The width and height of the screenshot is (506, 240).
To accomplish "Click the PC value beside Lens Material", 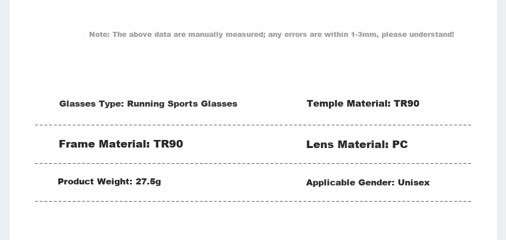I will click(x=400, y=145).
